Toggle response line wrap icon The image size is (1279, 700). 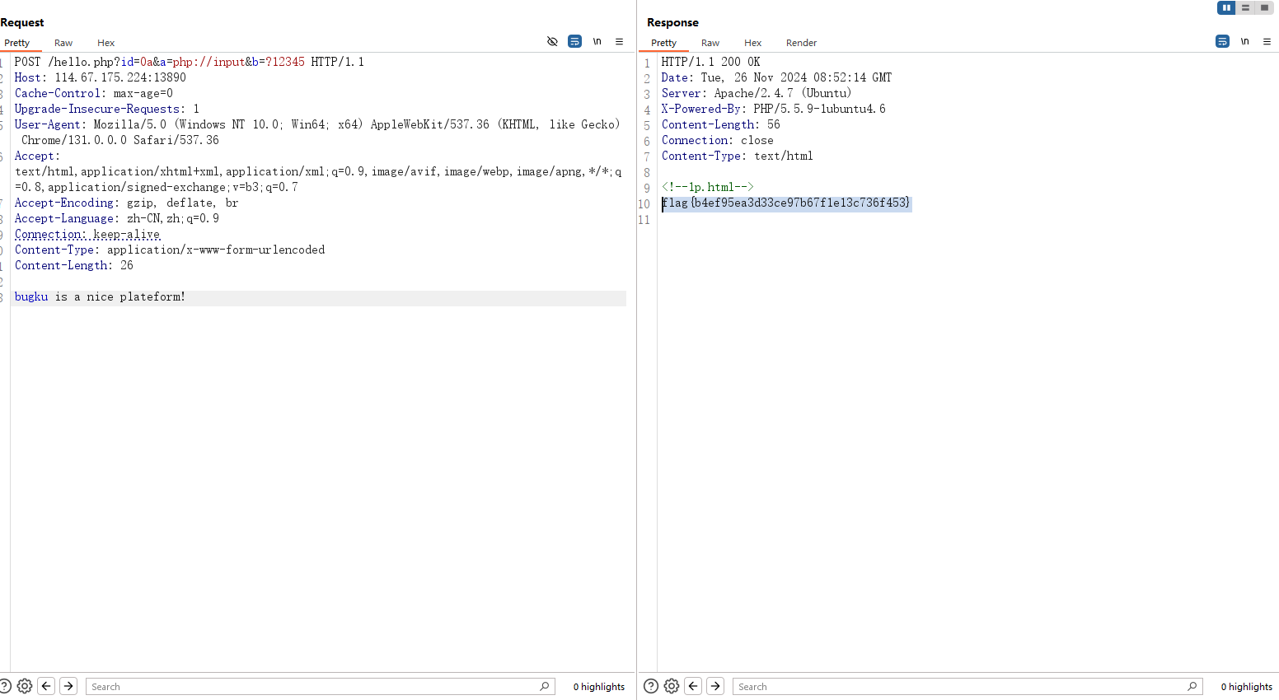coord(1222,41)
